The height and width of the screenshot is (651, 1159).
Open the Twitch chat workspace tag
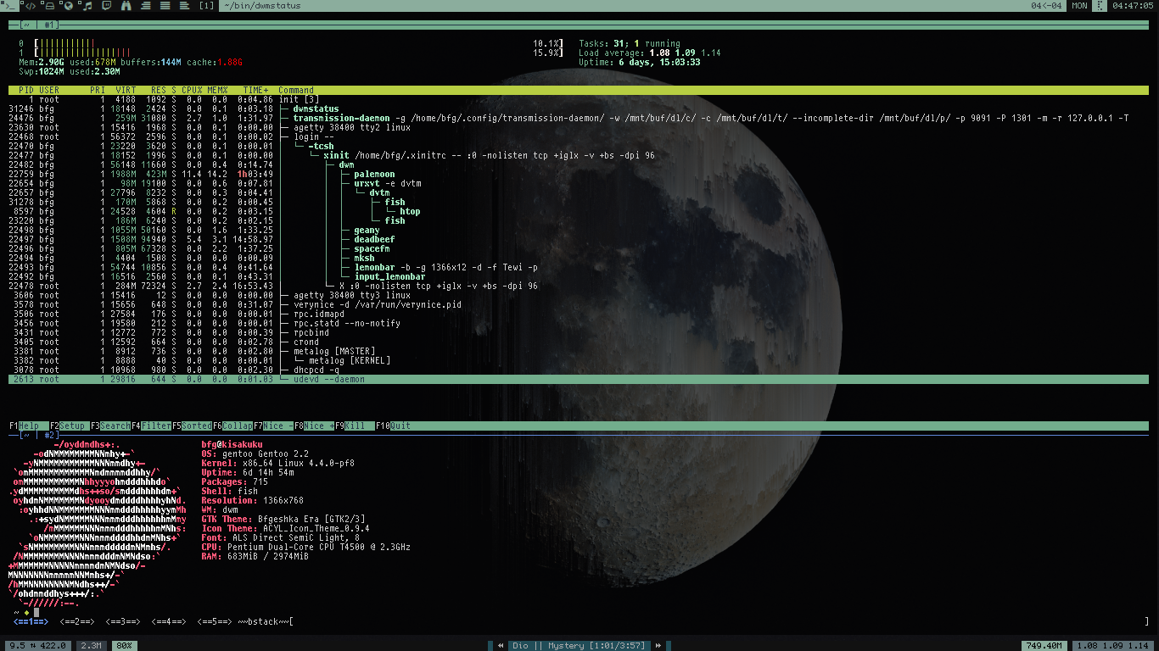[x=106, y=6]
